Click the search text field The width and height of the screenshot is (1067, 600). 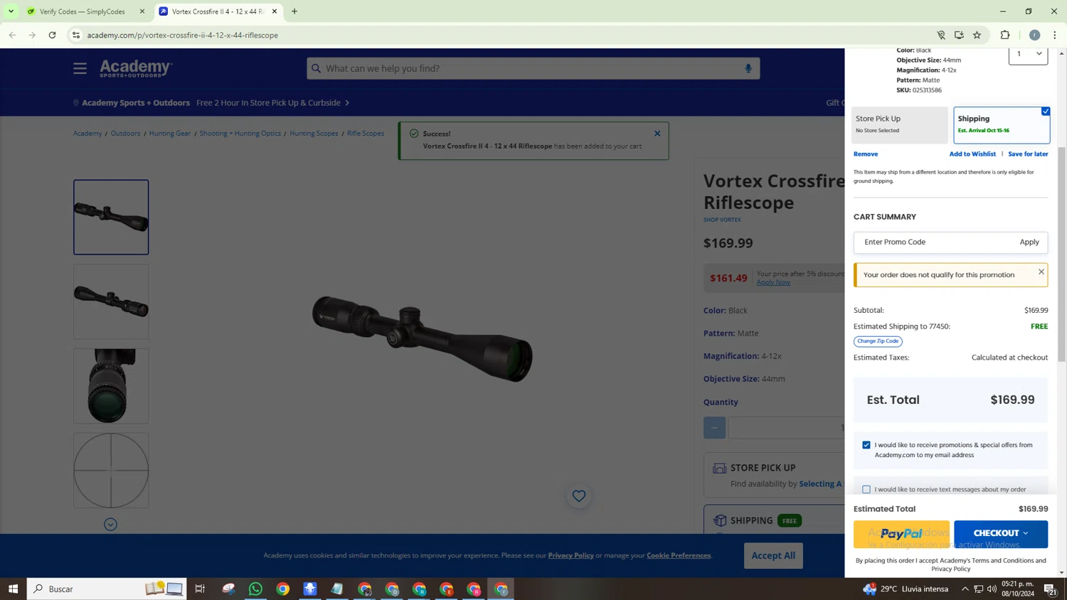(533, 68)
